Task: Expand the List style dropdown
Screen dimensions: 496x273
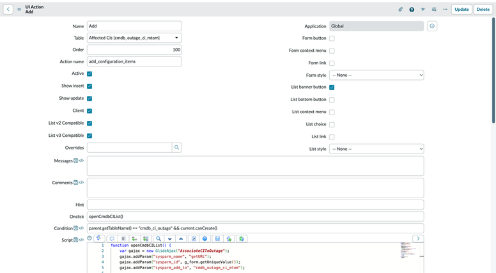Action: tap(376, 149)
